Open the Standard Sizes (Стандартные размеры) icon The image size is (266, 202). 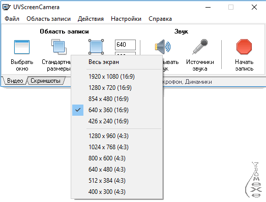[x=59, y=47]
